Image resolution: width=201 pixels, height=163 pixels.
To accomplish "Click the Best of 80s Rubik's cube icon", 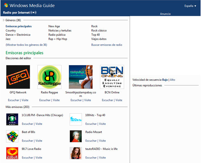I will (x=12, y=136).
